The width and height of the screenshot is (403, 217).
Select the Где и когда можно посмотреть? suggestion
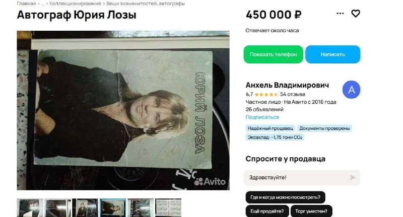click(285, 197)
